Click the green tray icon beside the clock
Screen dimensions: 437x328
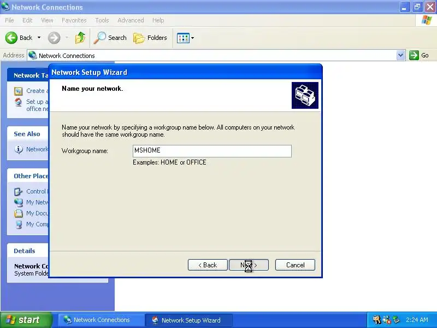tap(395, 320)
